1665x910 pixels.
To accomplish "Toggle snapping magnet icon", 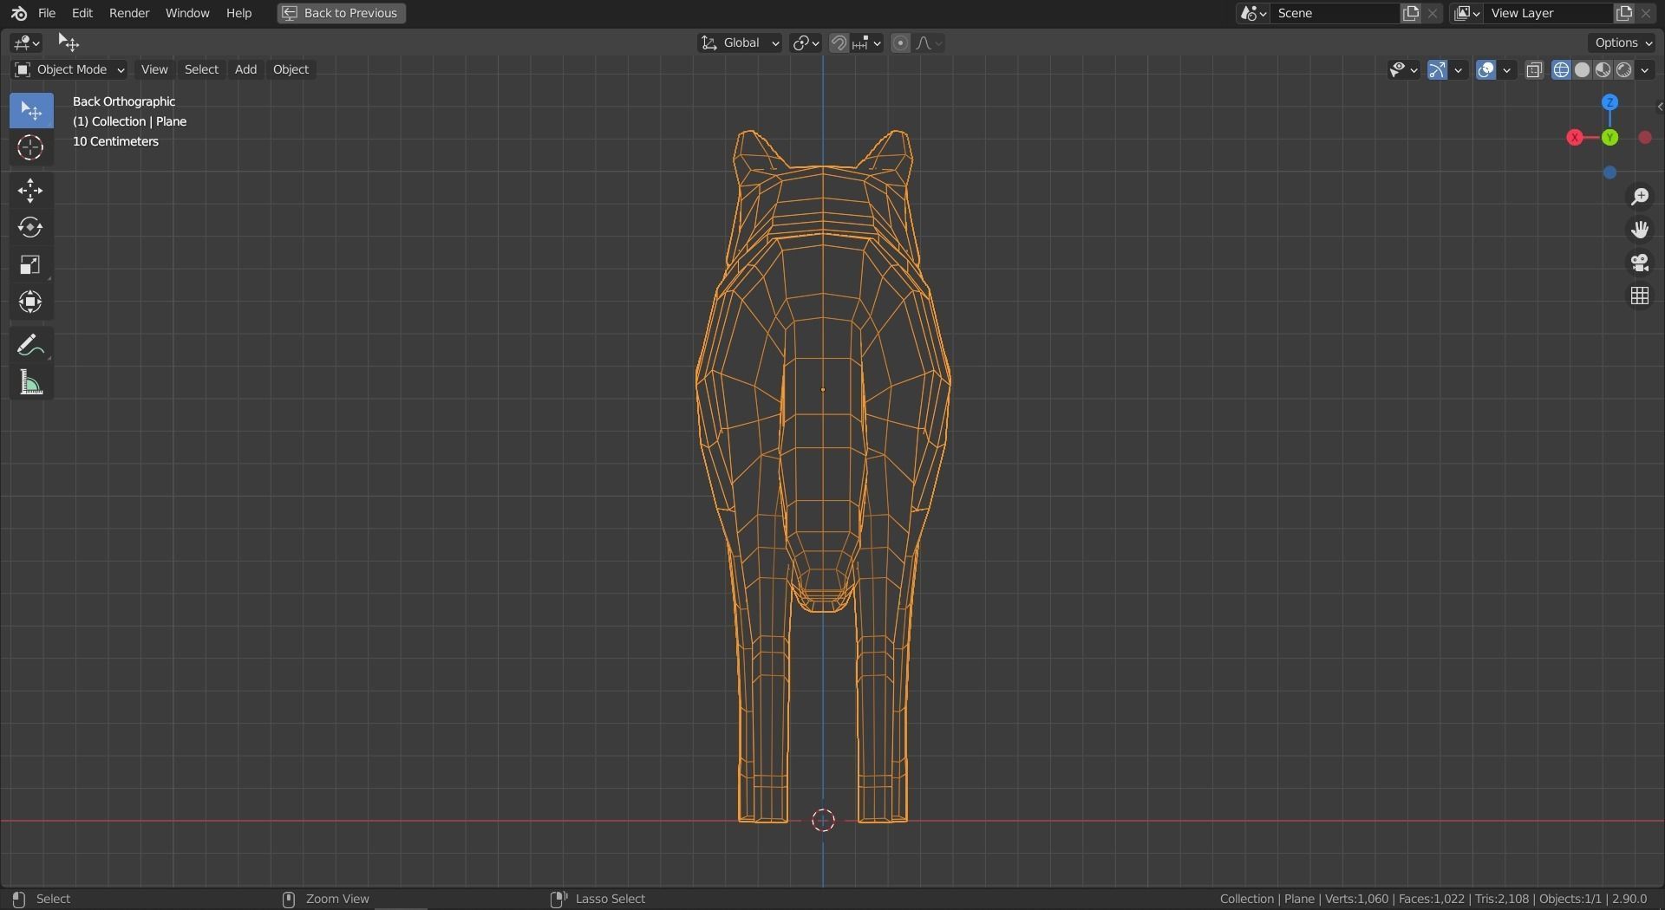I will [839, 43].
